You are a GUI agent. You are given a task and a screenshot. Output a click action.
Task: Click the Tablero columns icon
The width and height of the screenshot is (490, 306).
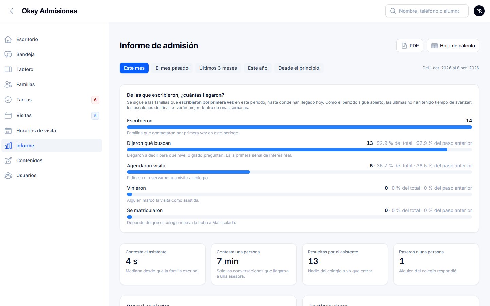point(8,69)
